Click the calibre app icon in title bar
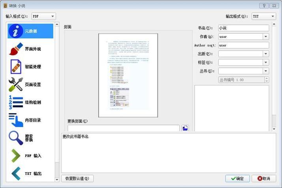282x188 pixels. point(5,6)
